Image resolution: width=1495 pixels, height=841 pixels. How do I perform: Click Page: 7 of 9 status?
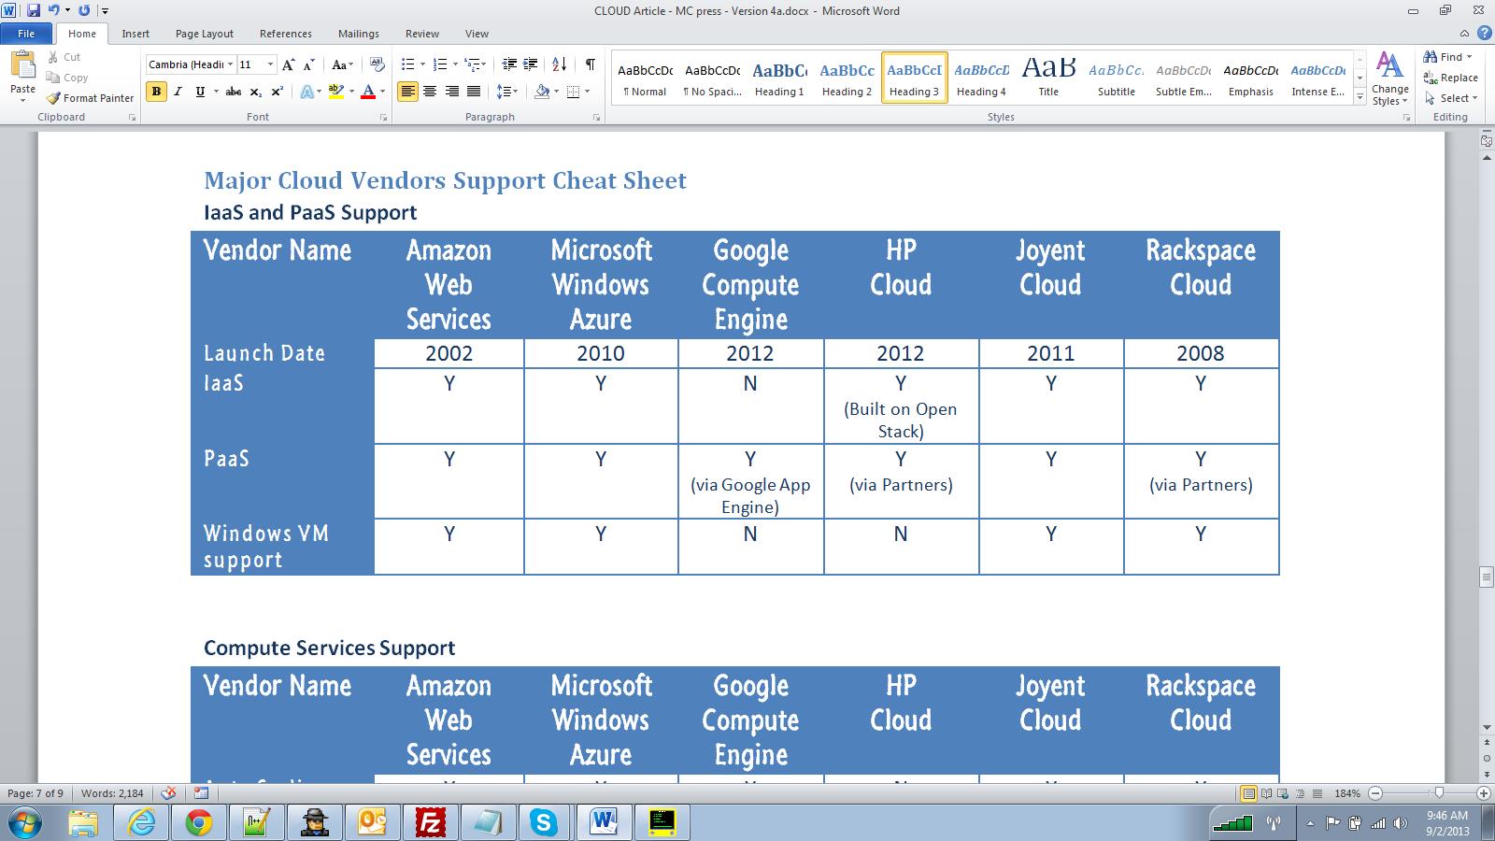[36, 793]
